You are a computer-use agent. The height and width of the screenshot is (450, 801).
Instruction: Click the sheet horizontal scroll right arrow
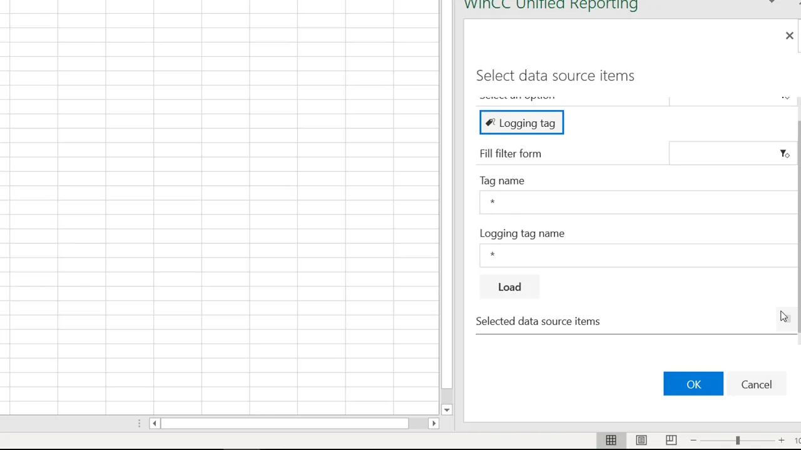(x=433, y=423)
